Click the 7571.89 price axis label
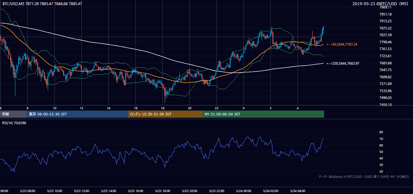This screenshot has width=413, height=194. click(x=385, y=84)
